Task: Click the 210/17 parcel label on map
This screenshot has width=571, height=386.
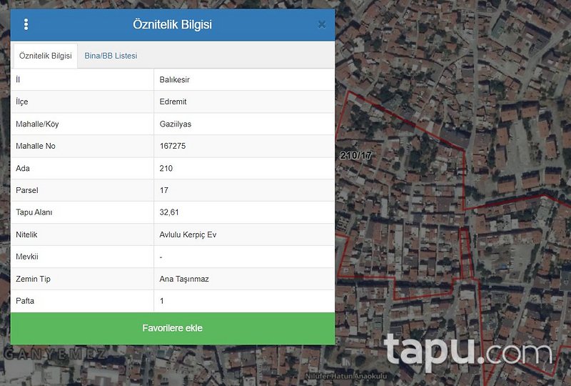Action: coord(355,155)
